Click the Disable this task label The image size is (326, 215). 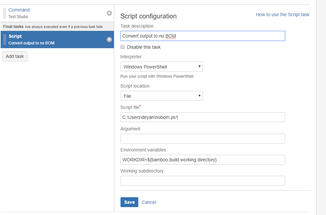[x=144, y=47]
